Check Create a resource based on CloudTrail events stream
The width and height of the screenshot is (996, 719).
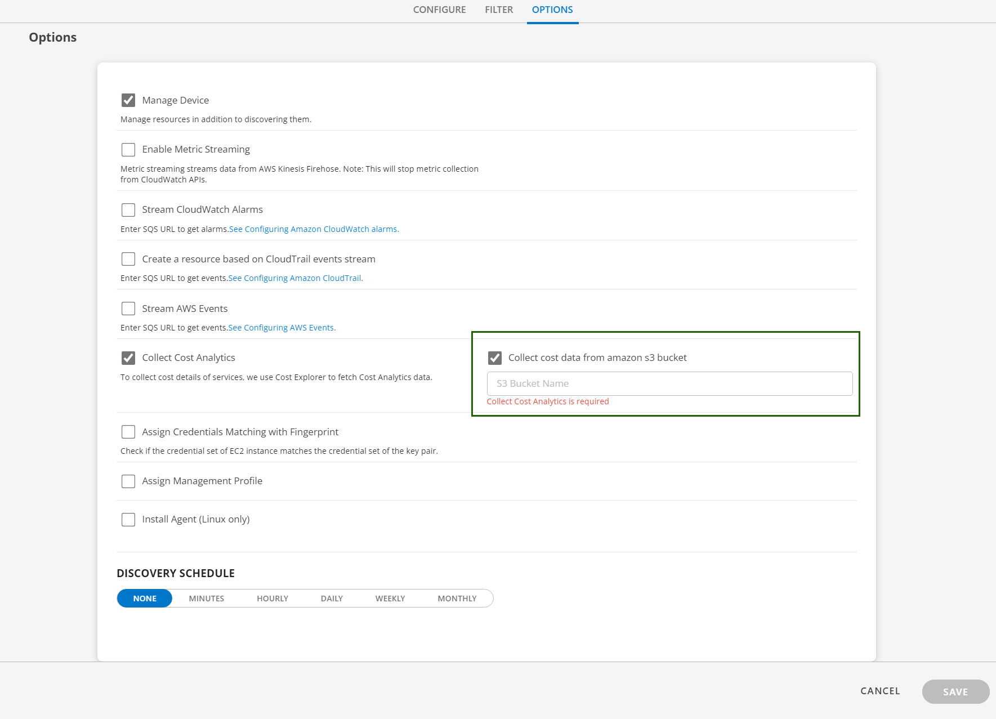(128, 259)
